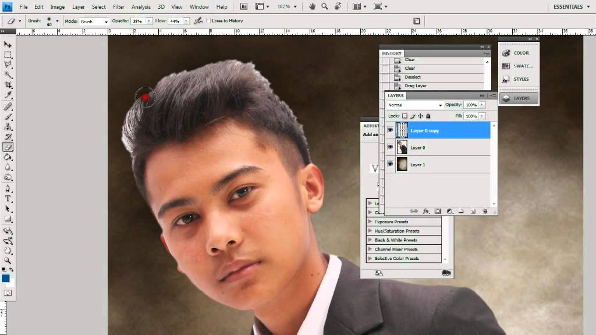This screenshot has height=335, width=596.
Task: Expand Exposure Presets
Action: (x=370, y=222)
